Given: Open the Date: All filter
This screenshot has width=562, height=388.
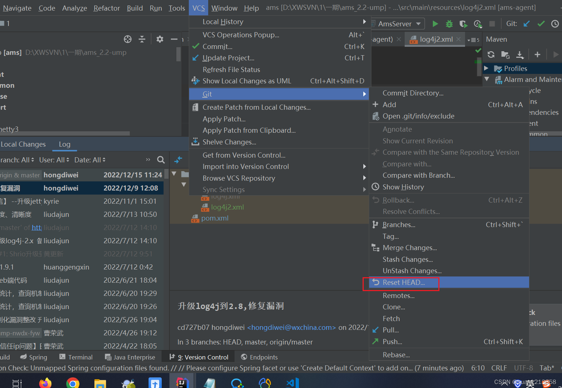Looking at the screenshot, I should (x=90, y=160).
